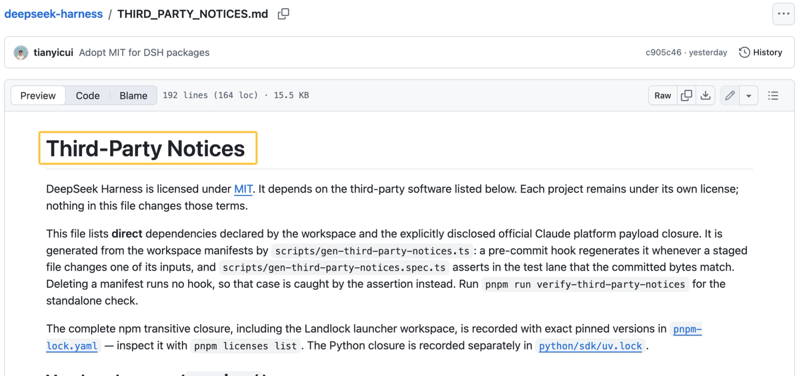Viewport: 801px width, 376px height.
Task: Click THIRD_PARTY_NOTICES.md file name in breadcrumb
Action: tap(193, 14)
